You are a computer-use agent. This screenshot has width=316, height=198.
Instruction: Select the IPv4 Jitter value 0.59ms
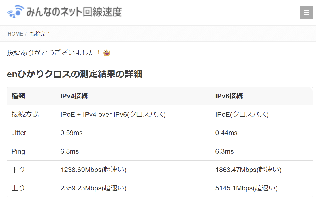pyautogui.click(x=72, y=133)
